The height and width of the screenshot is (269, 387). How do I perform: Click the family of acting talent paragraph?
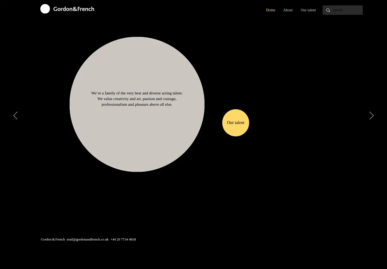click(x=137, y=99)
